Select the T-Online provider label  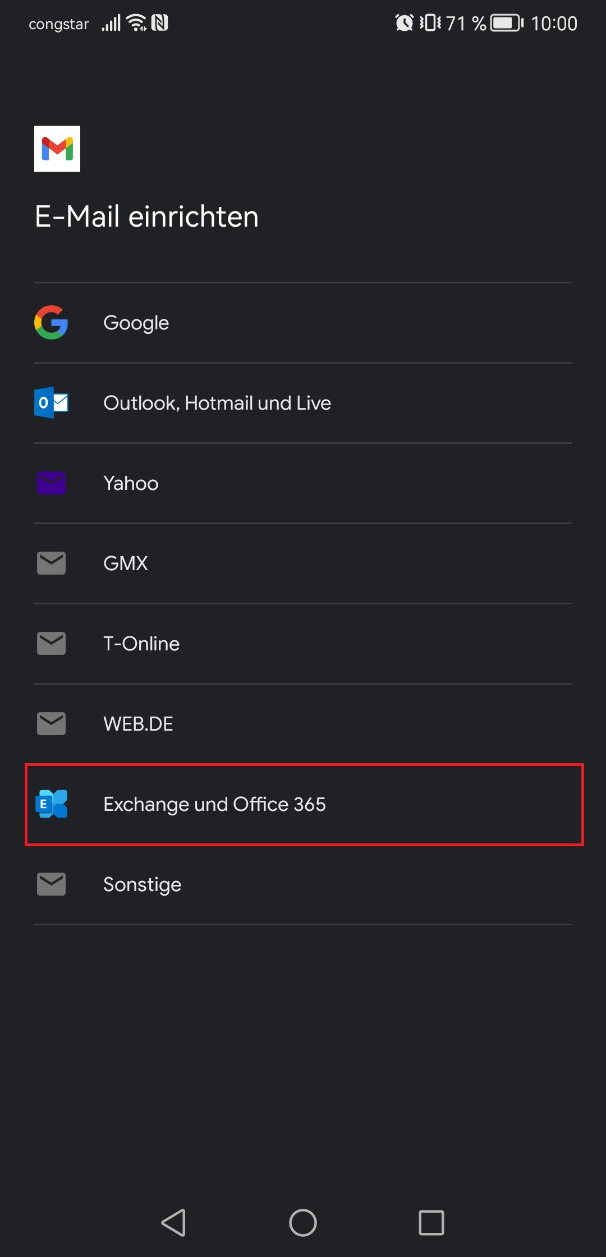141,644
